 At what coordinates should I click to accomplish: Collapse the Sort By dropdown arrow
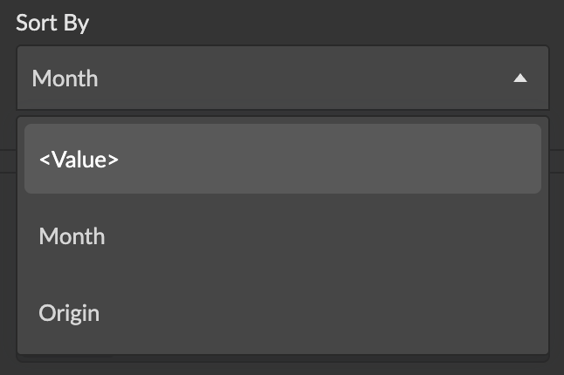pos(520,78)
